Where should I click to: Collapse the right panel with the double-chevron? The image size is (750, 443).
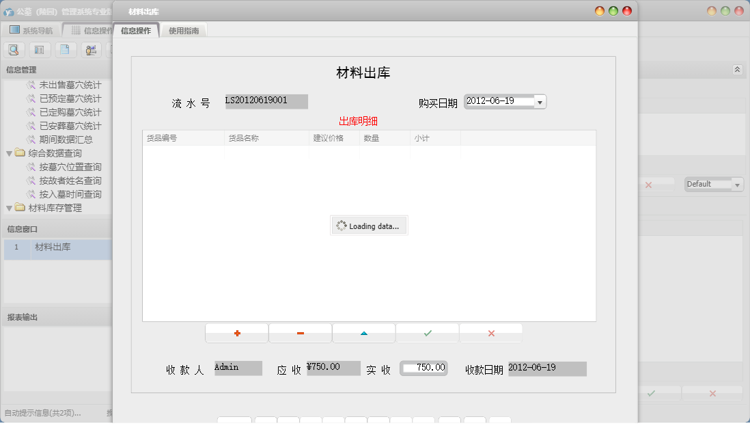pos(737,69)
